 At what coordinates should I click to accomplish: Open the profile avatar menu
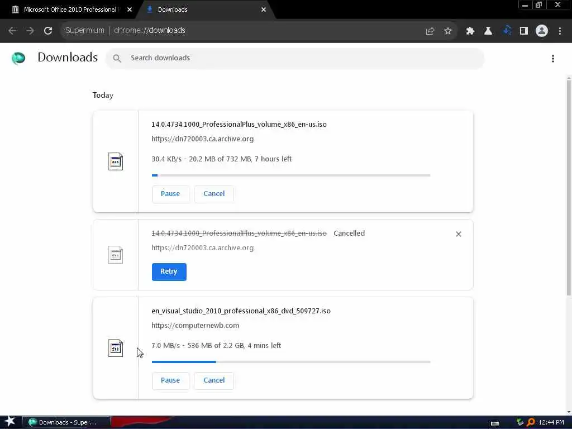point(542,31)
